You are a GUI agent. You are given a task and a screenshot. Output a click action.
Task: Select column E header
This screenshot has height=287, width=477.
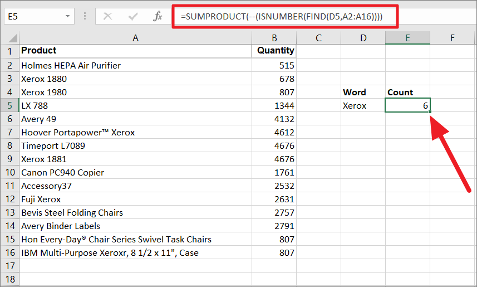pos(407,38)
